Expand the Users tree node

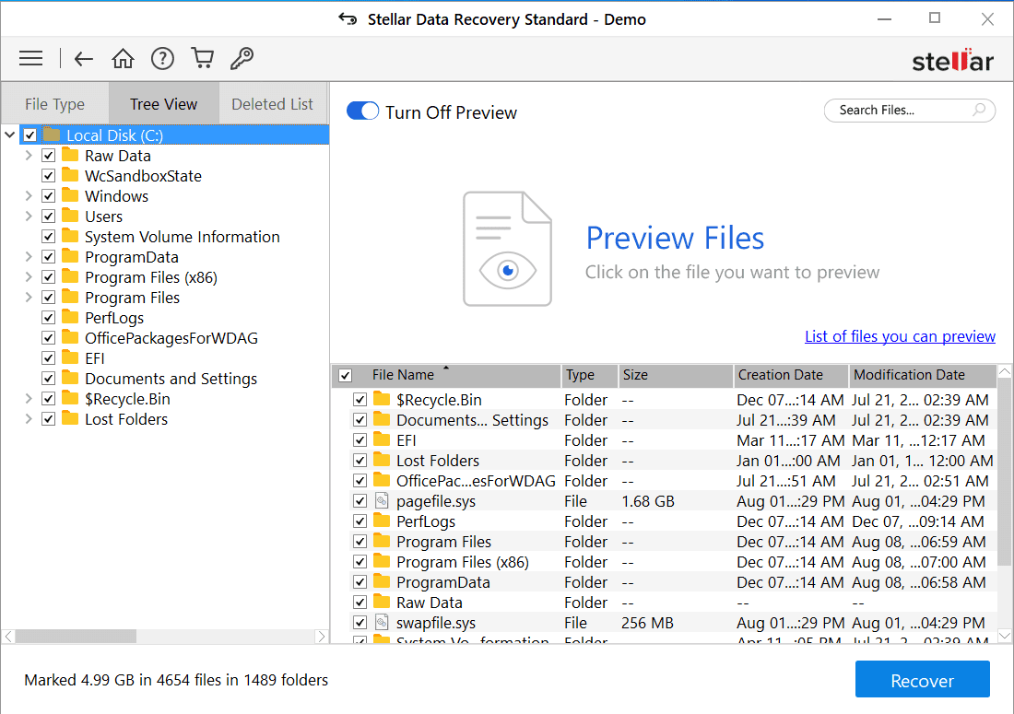(29, 216)
